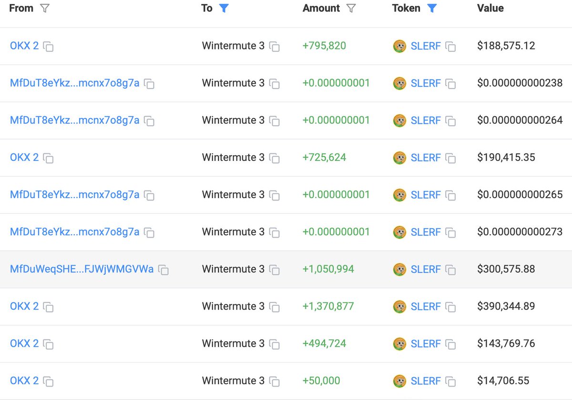Screen dimensions: 572x400
Task: Click the Amount column header label
Action: click(x=321, y=8)
